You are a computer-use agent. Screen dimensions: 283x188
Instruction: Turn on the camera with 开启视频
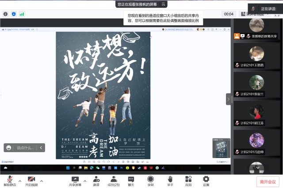click(31, 181)
